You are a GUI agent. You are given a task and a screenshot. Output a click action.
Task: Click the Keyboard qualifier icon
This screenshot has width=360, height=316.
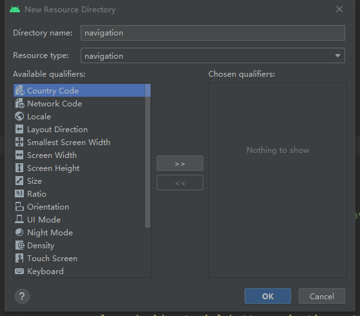tap(19, 272)
